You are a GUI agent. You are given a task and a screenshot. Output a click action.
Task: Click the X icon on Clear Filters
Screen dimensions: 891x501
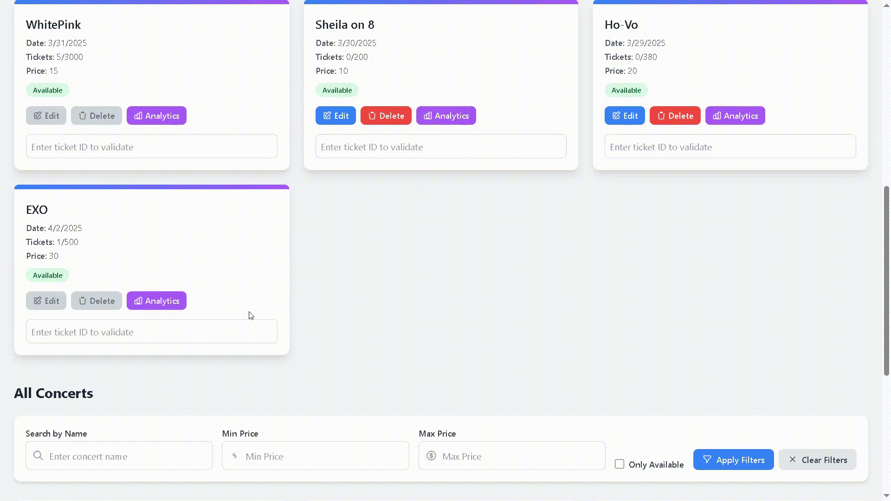792,460
